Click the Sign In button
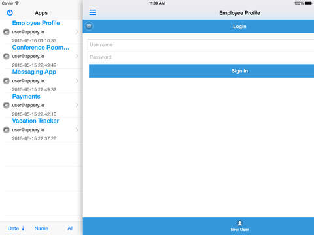 point(201,71)
